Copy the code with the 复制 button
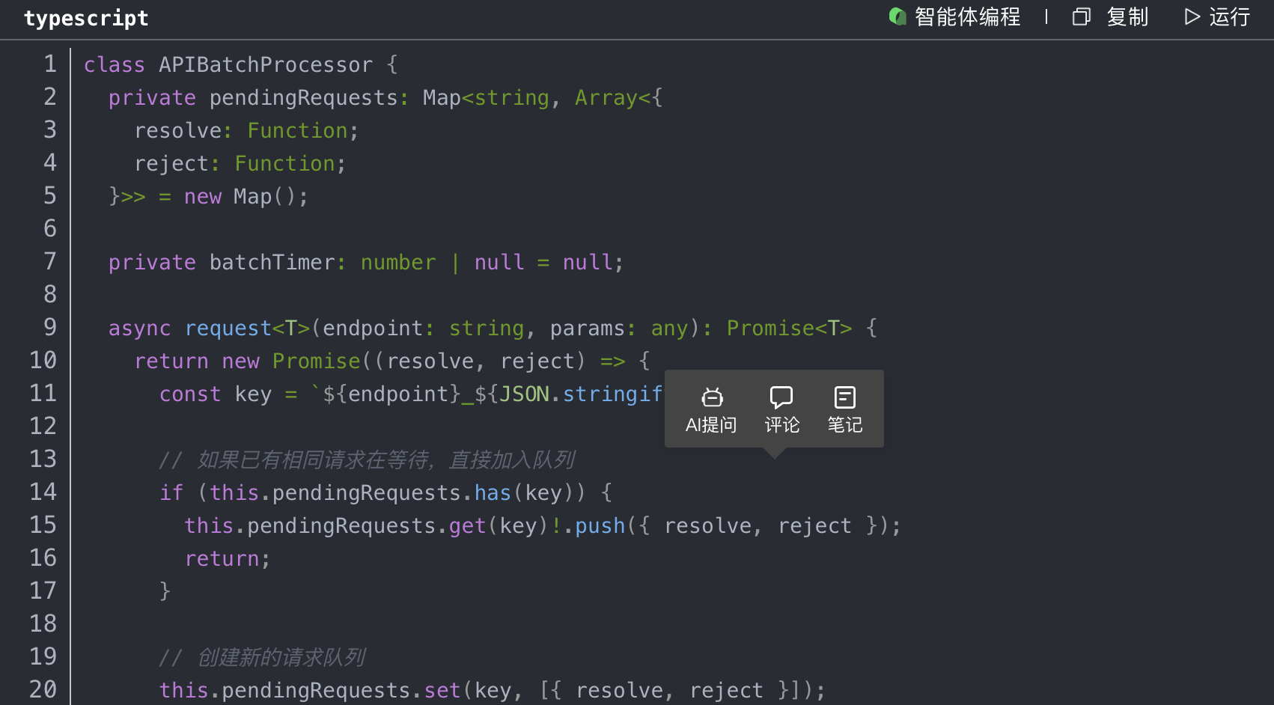1274x705 pixels. pyautogui.click(x=1111, y=16)
